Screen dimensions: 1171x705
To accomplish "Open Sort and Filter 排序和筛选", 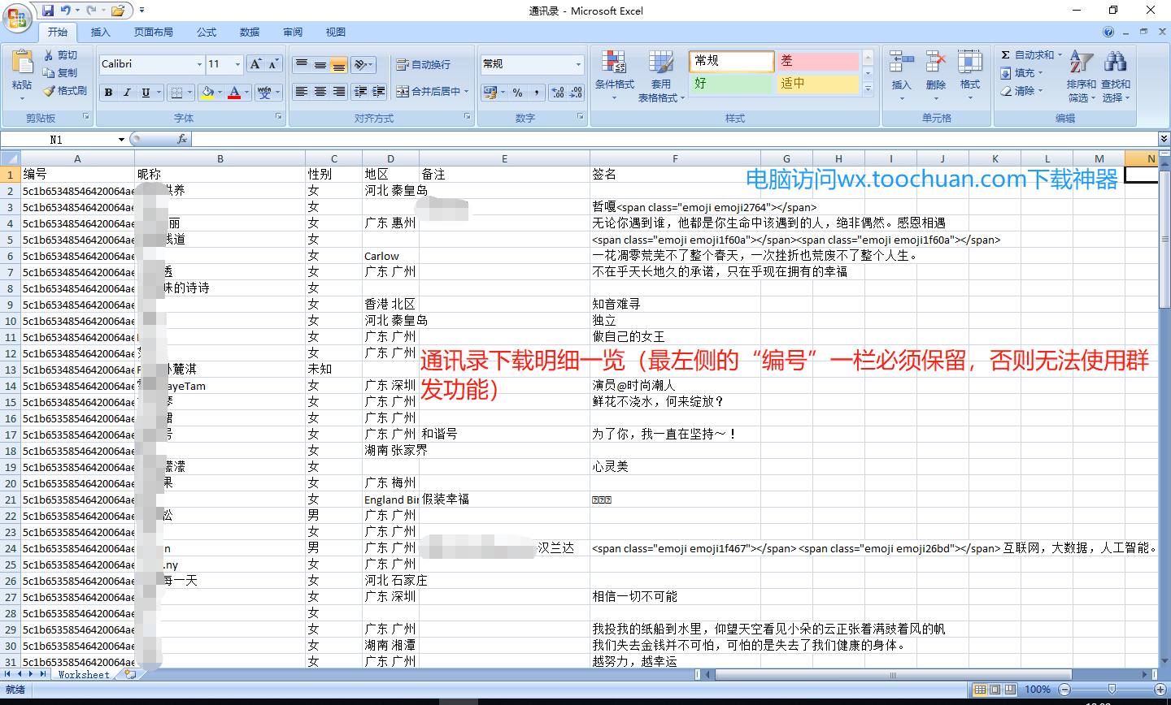I will (1082, 75).
